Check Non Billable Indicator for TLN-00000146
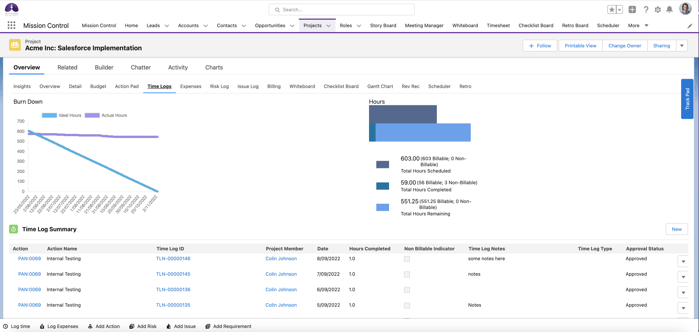699x332 pixels. (x=407, y=259)
